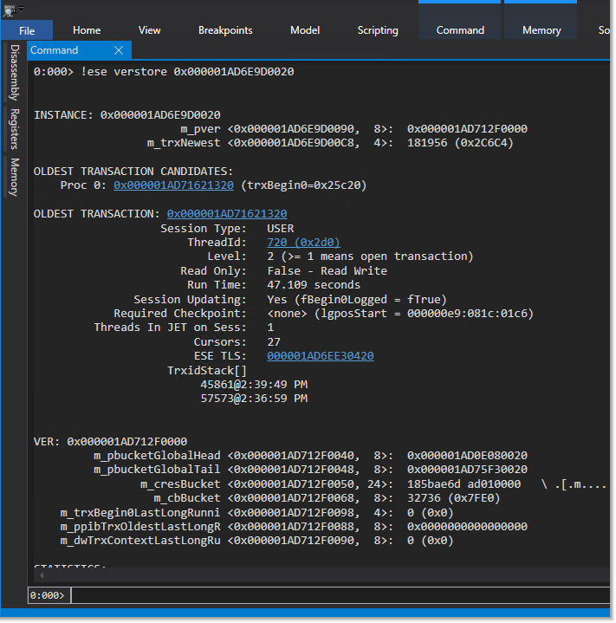This screenshot has width=616, height=623.
Task: Click the m_cresBucket value 185bae6d ad010000
Action: point(464,484)
